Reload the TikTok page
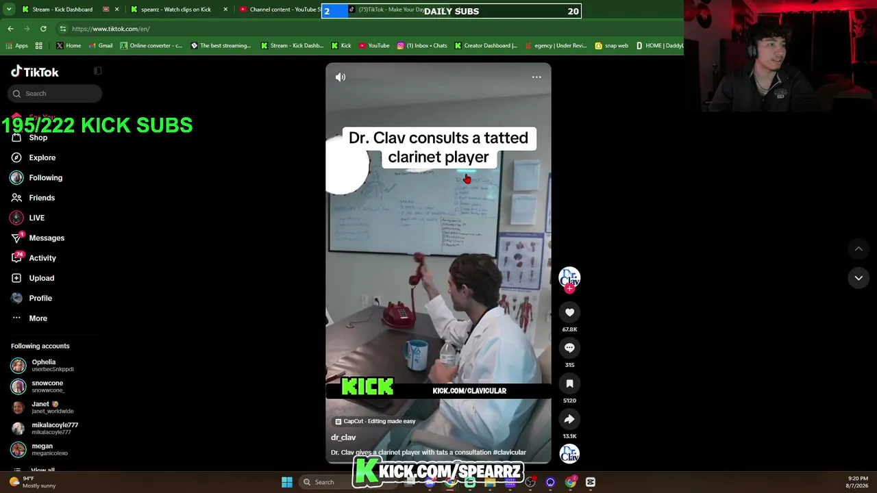Viewport: 877px width, 493px height. (43, 29)
